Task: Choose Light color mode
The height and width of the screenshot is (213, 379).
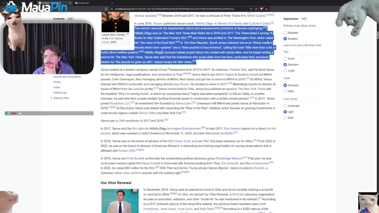Action: 285,112
